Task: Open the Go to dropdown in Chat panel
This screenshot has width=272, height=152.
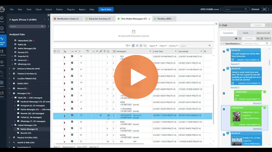Action: [267, 39]
